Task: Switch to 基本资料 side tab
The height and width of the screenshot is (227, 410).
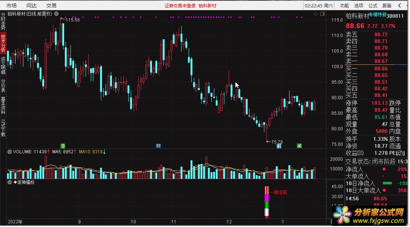Action: coord(3,106)
